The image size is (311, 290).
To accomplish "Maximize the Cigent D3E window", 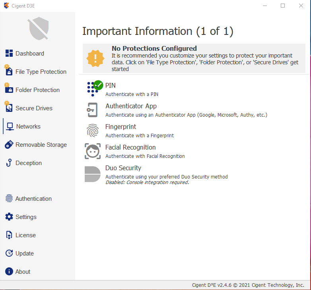I will [x=283, y=6].
